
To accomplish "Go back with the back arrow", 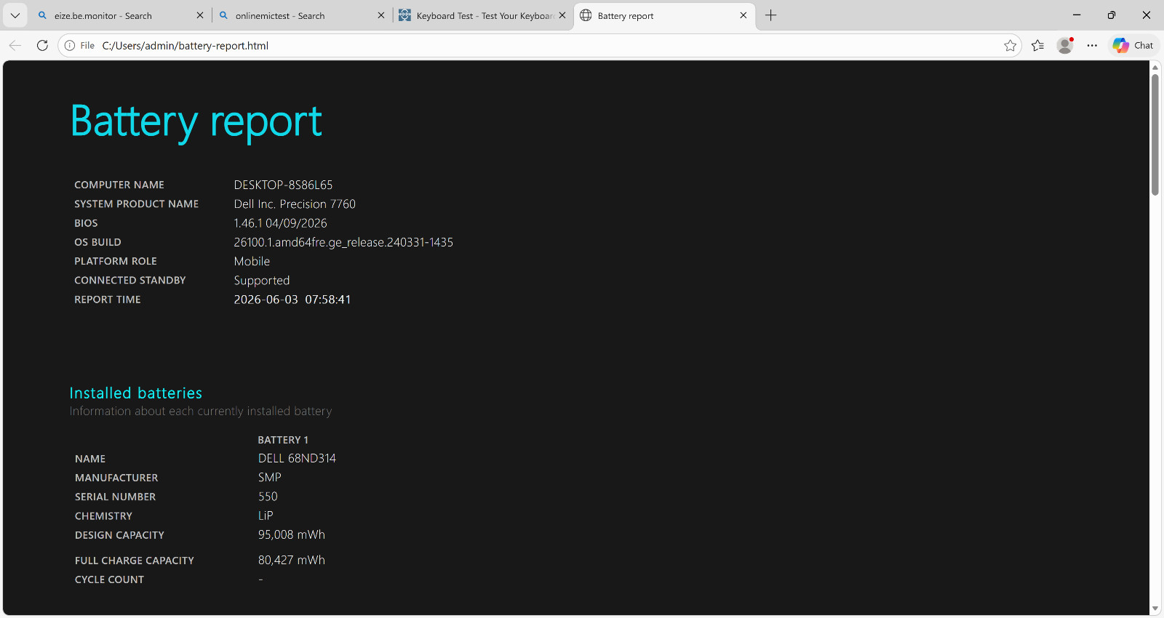I will pyautogui.click(x=15, y=45).
